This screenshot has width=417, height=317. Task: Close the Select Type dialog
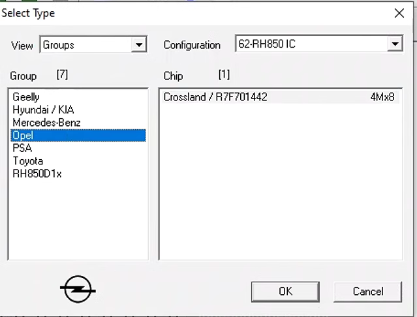point(399,13)
